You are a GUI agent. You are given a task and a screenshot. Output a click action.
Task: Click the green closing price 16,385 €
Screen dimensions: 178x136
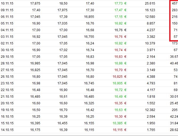tap(119, 123)
